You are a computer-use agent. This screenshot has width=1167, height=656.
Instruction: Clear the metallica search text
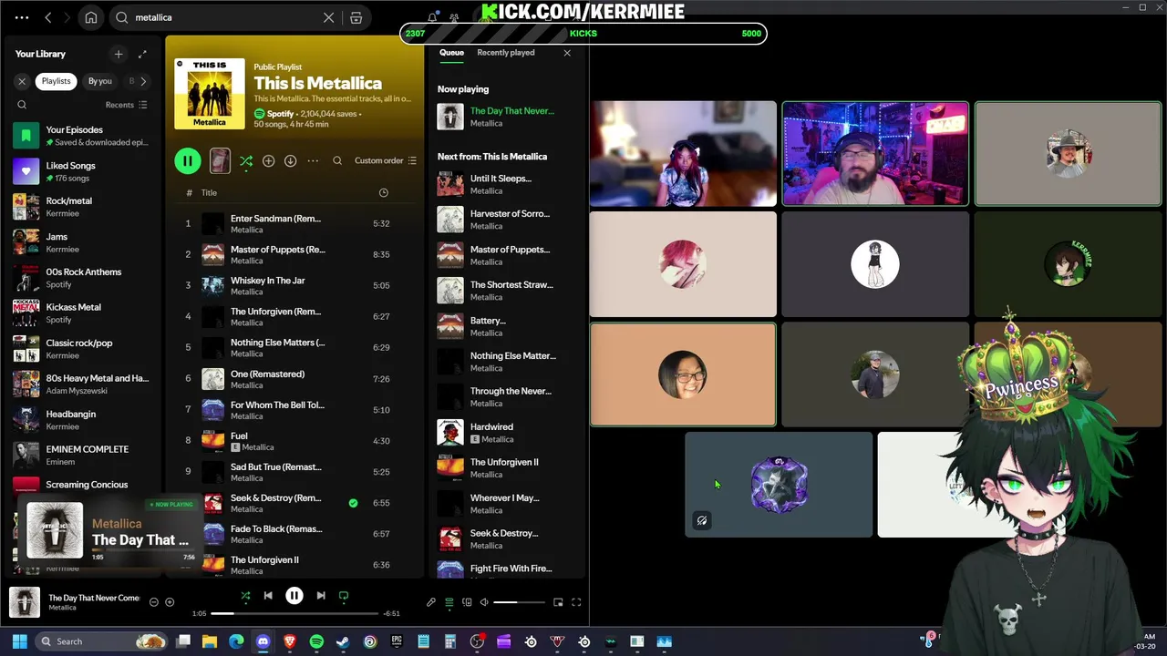click(329, 17)
